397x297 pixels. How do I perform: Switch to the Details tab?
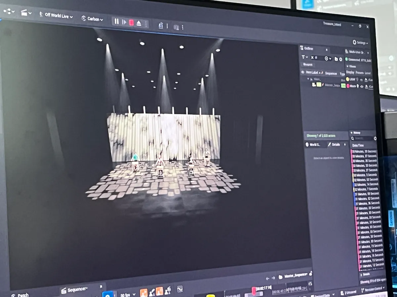click(x=334, y=144)
